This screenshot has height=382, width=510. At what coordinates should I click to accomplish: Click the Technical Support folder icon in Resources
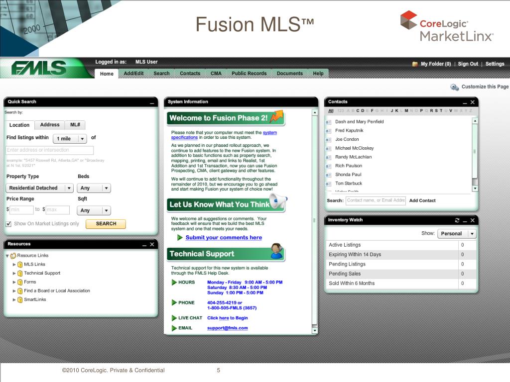pos(20,273)
